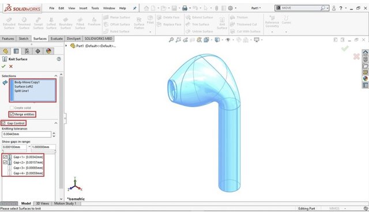Click the Zoom to Fit icon
369x212 pixels.
(171, 40)
